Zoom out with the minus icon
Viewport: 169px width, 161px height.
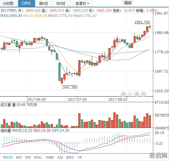click(144, 94)
